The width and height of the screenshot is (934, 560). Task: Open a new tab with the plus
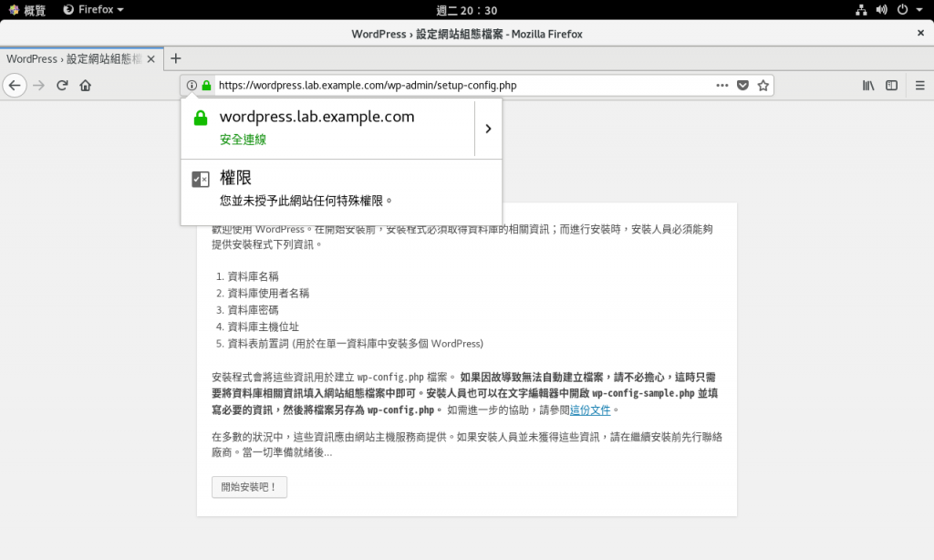pyautogui.click(x=175, y=58)
